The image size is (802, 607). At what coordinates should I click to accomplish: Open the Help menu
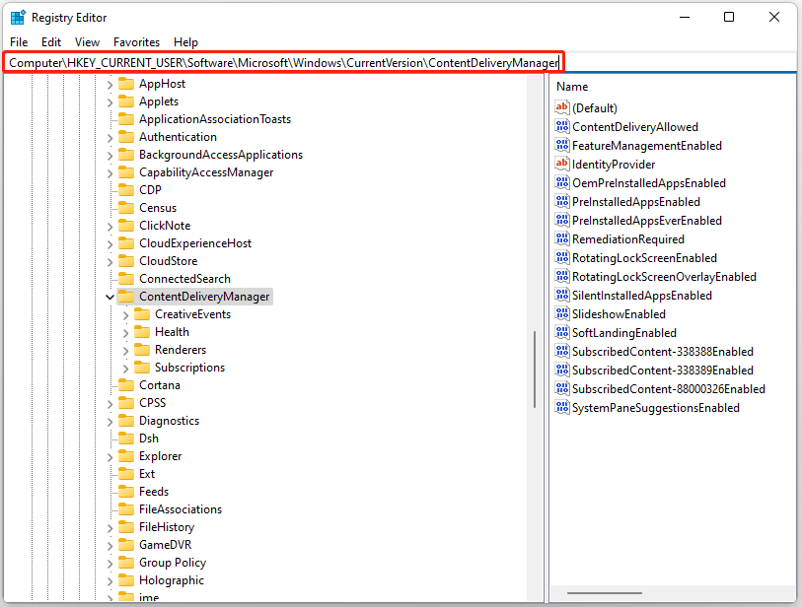[x=185, y=42]
